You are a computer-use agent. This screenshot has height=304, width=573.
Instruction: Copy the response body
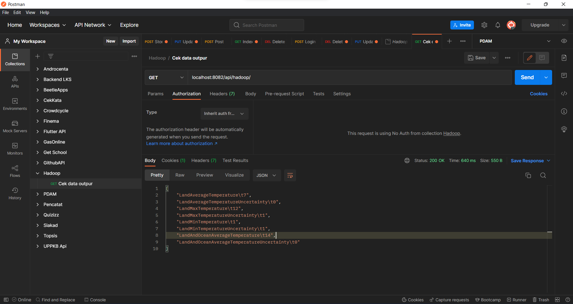point(528,175)
